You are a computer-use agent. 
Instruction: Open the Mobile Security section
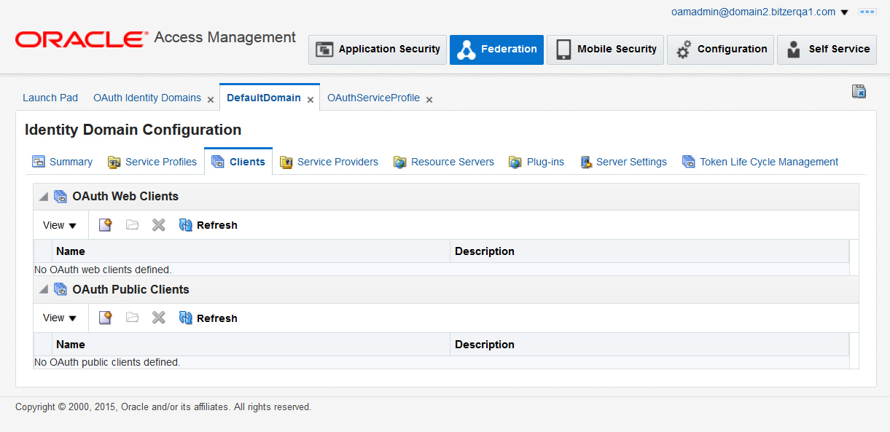(x=605, y=50)
